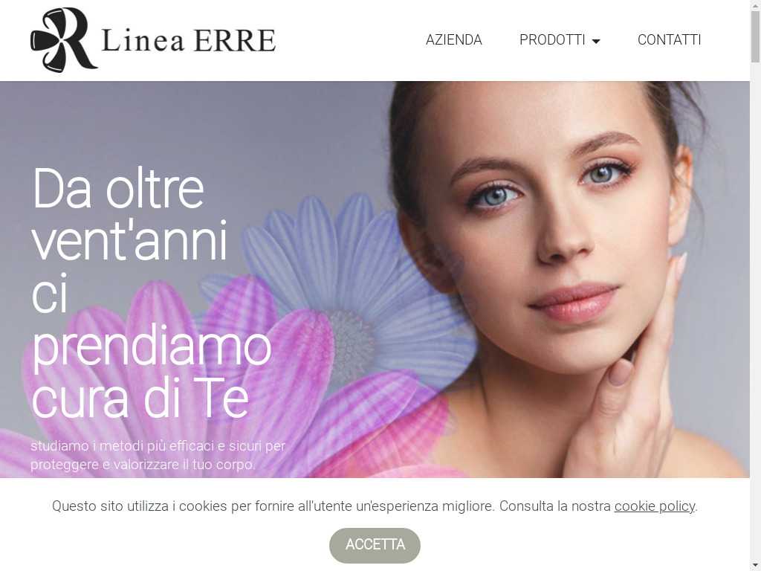Viewport: 761px width, 571px height.
Task: Click the word "vent'anni" in the headline
Action: [129, 242]
